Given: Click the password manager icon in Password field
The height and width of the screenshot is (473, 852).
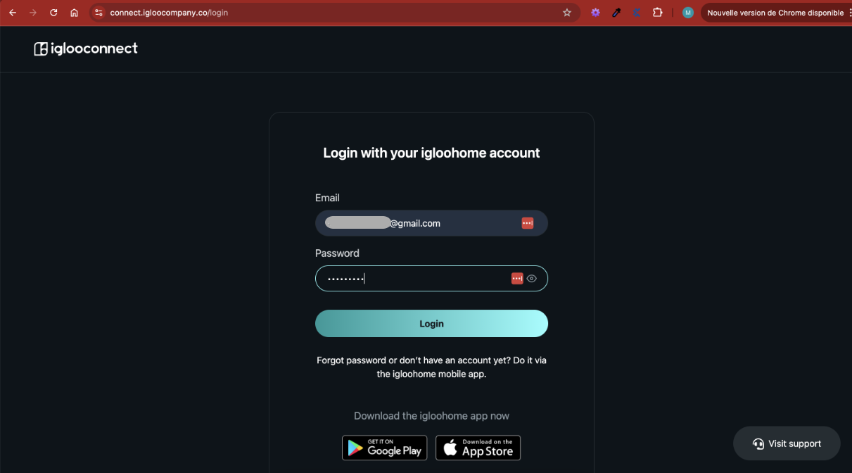Looking at the screenshot, I should pos(517,279).
